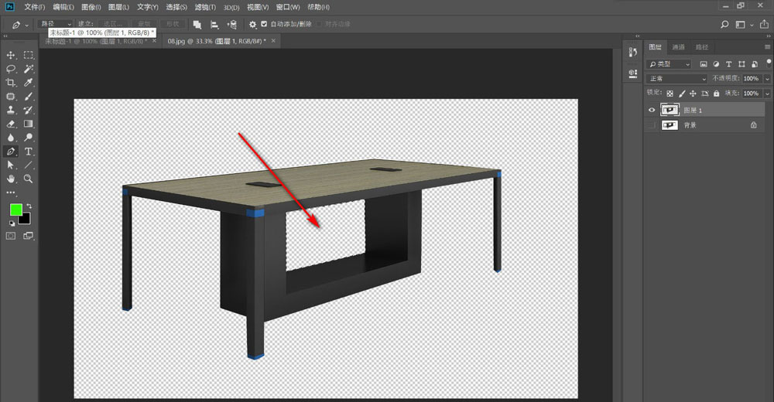
Task: Open the 不透明度 opacity dropdown arrow
Action: coord(767,79)
